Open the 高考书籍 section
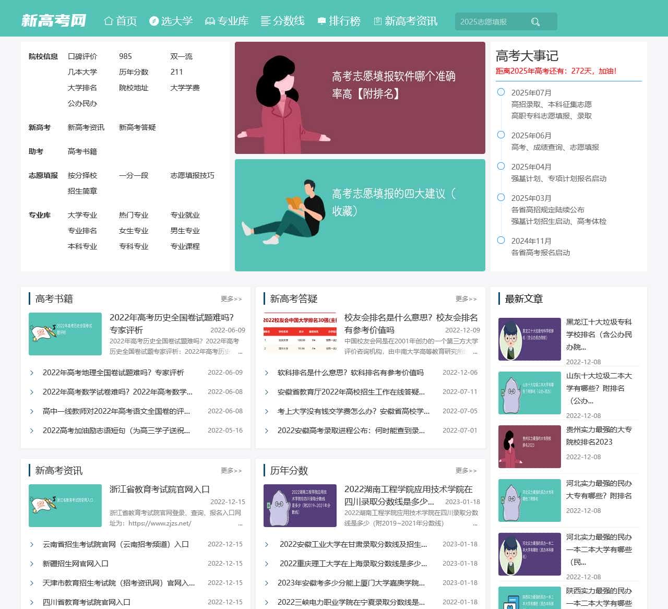The height and width of the screenshot is (609, 668). point(54,298)
